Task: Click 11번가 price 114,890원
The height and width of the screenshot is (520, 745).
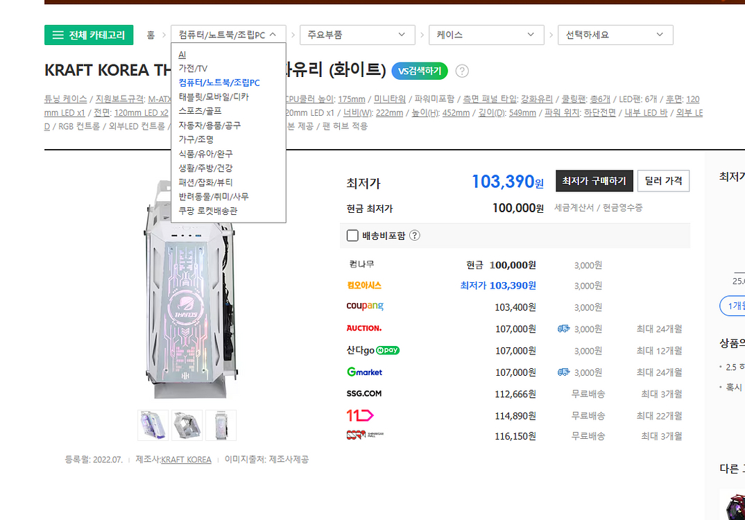Action: point(515,416)
